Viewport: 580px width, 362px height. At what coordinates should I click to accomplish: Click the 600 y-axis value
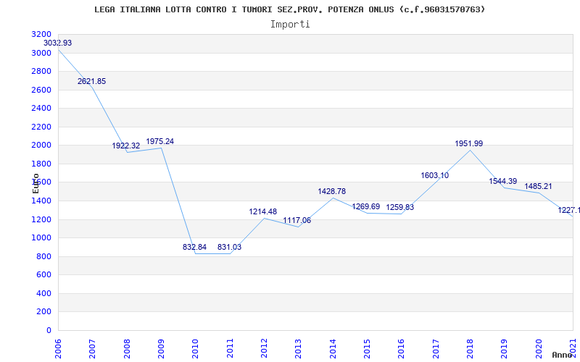(x=44, y=275)
